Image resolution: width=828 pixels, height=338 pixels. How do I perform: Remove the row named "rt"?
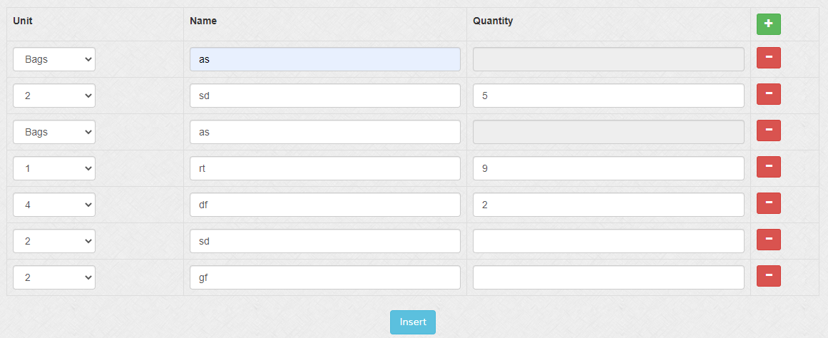768,167
